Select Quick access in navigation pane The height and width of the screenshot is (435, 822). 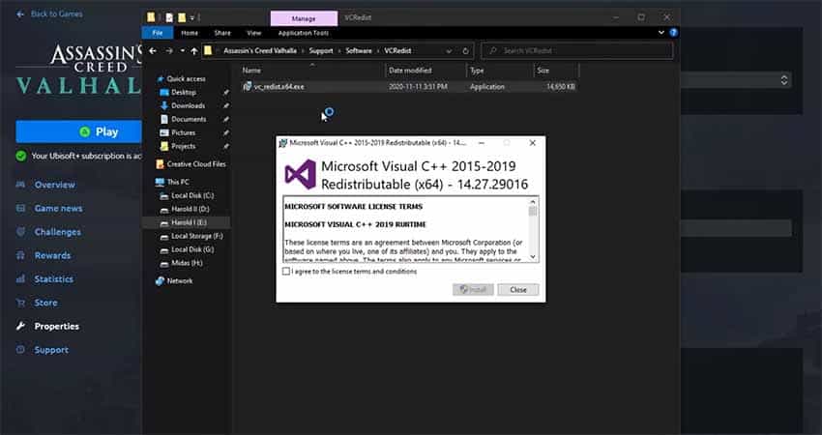(x=186, y=78)
